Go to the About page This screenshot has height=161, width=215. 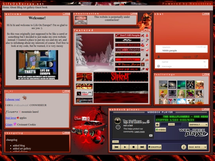tap(13, 8)
